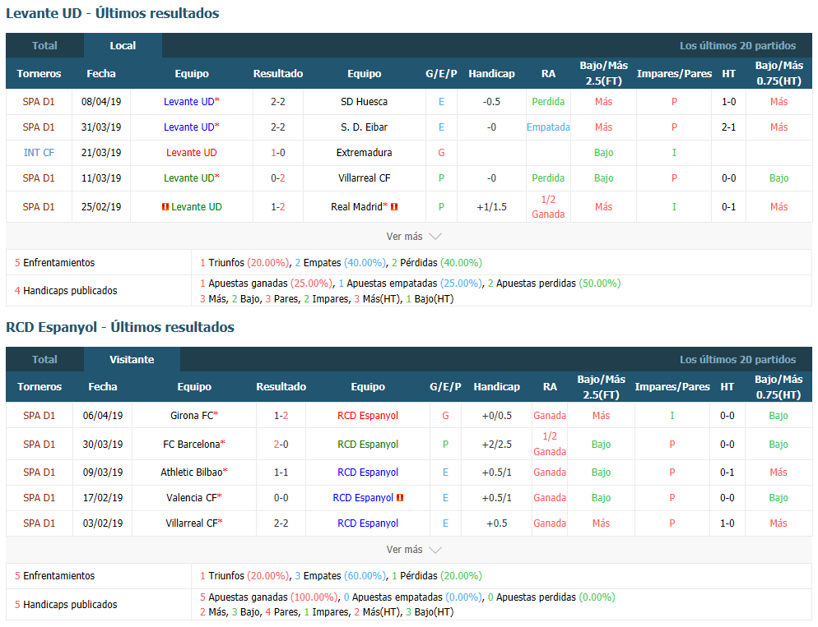Click the date 30/03/19
Viewport: 818px width, 627px height.
pyautogui.click(x=103, y=445)
